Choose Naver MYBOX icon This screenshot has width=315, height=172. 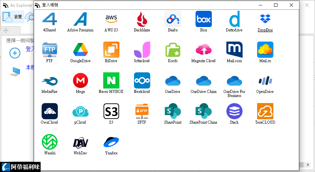click(x=111, y=80)
